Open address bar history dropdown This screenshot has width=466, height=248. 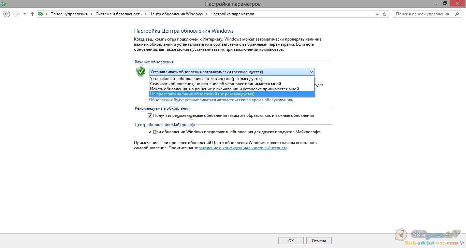(377, 14)
